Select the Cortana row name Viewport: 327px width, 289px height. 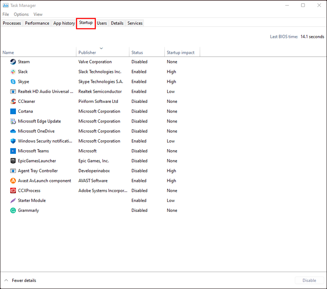[x=25, y=111]
